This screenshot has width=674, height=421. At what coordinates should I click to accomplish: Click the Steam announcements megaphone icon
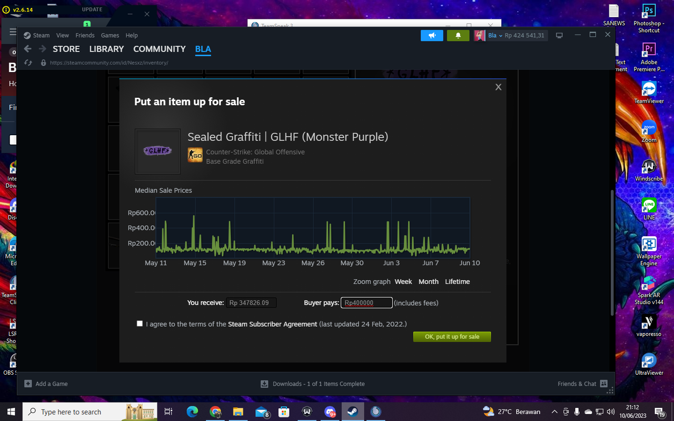tap(432, 35)
